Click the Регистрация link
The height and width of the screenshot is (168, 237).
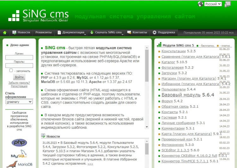pyautogui.click(x=19, y=86)
